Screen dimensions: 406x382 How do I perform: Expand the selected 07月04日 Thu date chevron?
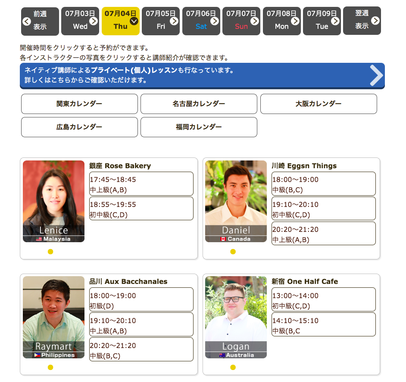tap(134, 21)
